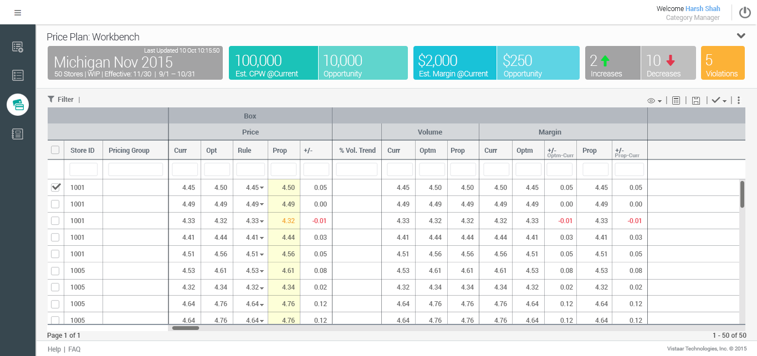Toggle the select-all checkbox in header

[55, 150]
